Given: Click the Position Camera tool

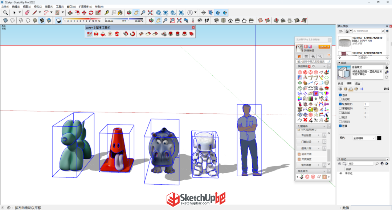Looking at the screenshot, I should [193, 20].
